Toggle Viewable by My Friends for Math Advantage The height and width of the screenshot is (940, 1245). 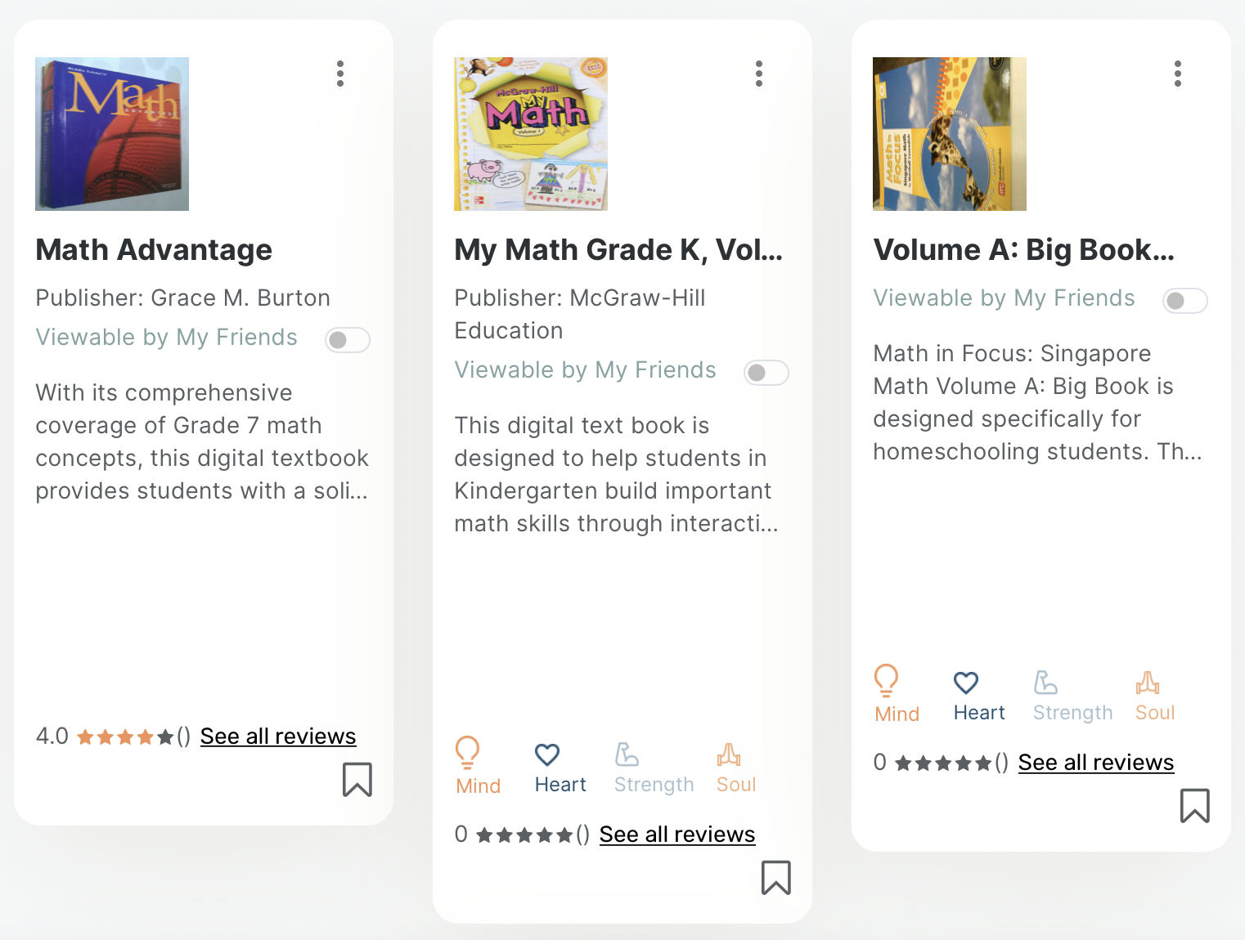(348, 339)
